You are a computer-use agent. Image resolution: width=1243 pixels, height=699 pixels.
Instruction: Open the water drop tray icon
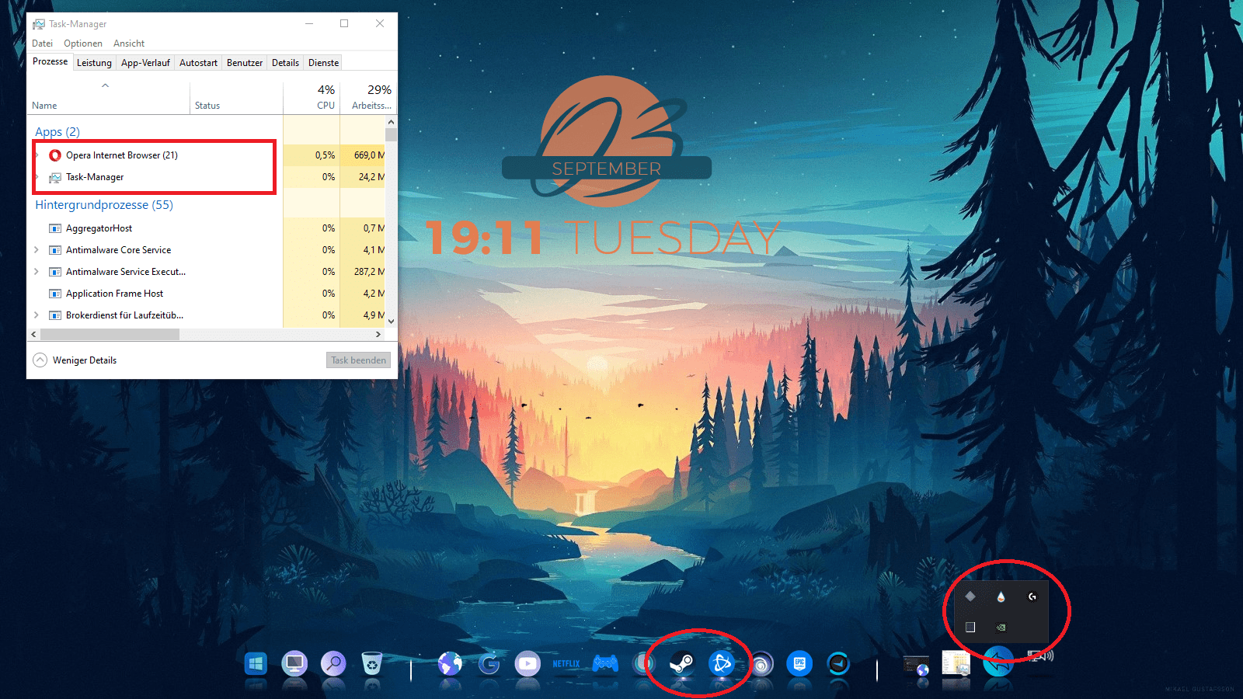[1001, 596]
